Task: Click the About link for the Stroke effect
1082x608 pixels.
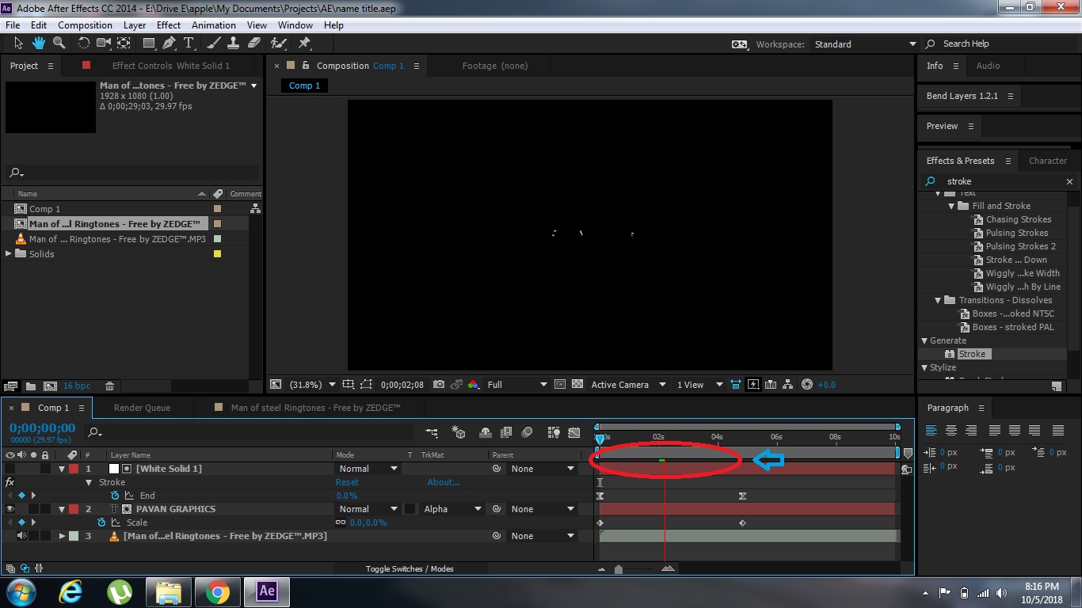Action: (x=443, y=481)
